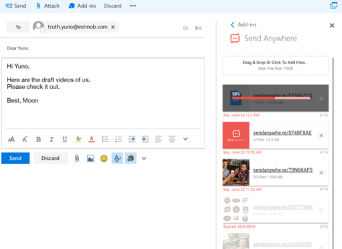Remove the 73N6KAFS transfer

[x=321, y=173]
